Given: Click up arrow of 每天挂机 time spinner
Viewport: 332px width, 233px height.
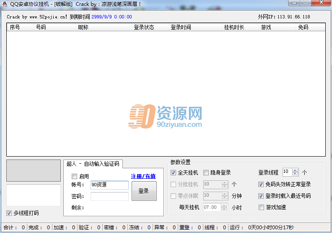Looking at the screenshot, I should [224, 205].
